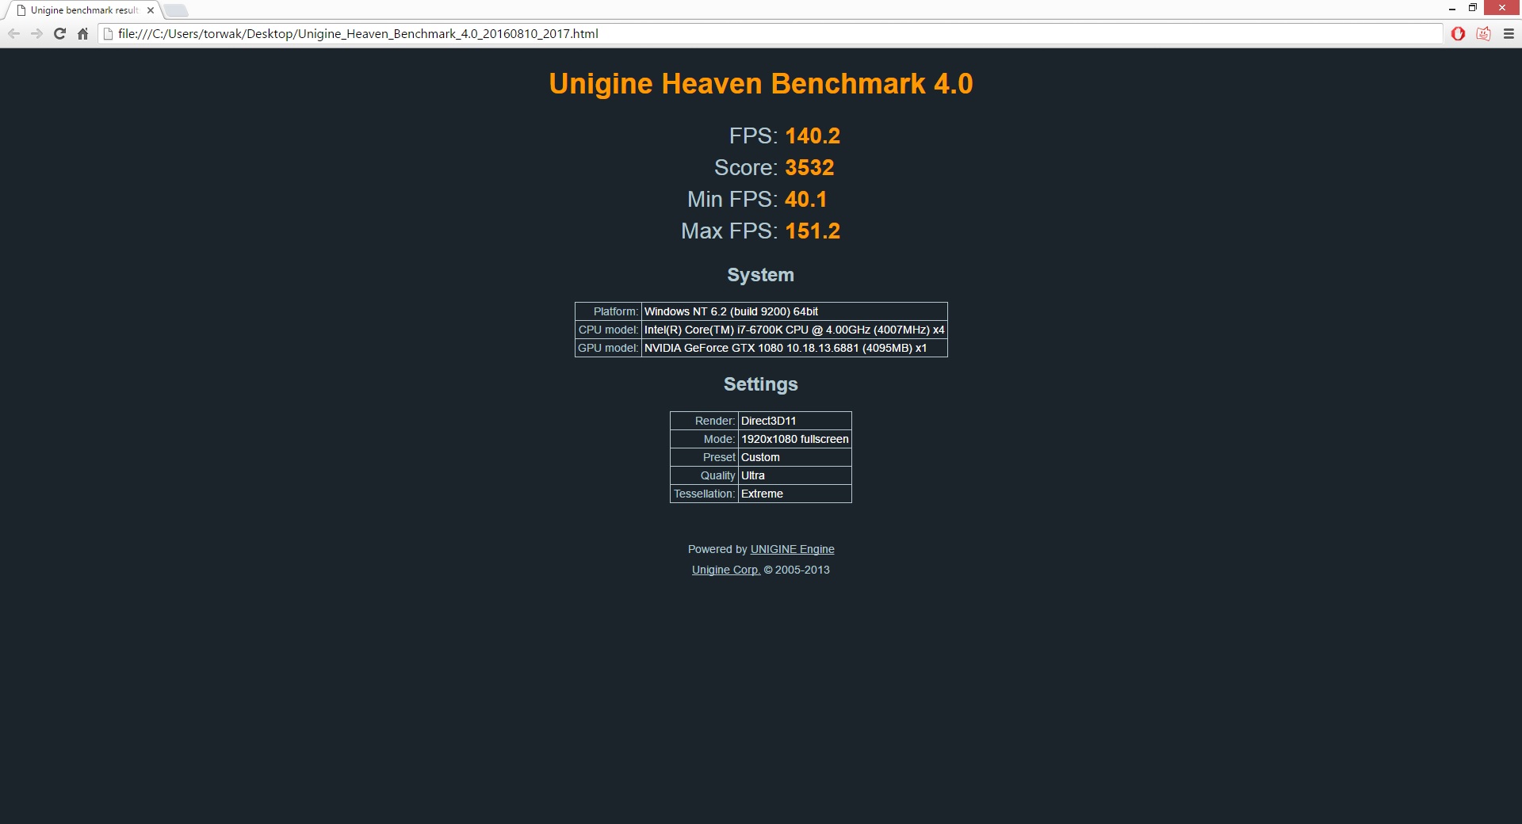Select the Unigine benchmark result tab
Image resolution: width=1522 pixels, height=824 pixels.
tap(84, 10)
